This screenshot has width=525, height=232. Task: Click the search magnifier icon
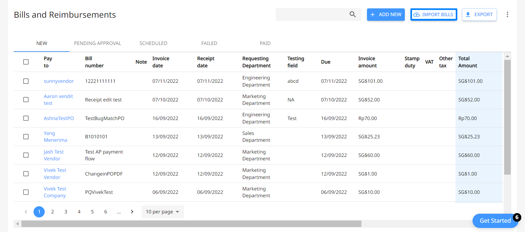(x=352, y=14)
